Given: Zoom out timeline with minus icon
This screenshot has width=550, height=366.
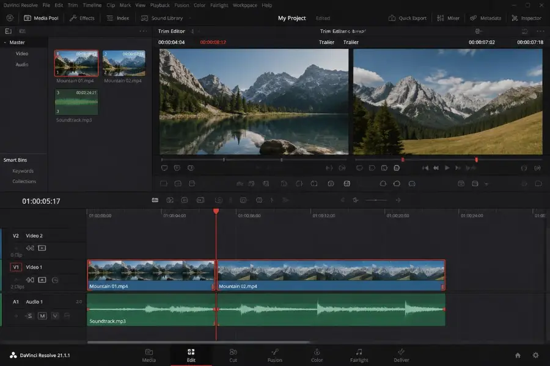Looking at the screenshot, I should (355, 200).
